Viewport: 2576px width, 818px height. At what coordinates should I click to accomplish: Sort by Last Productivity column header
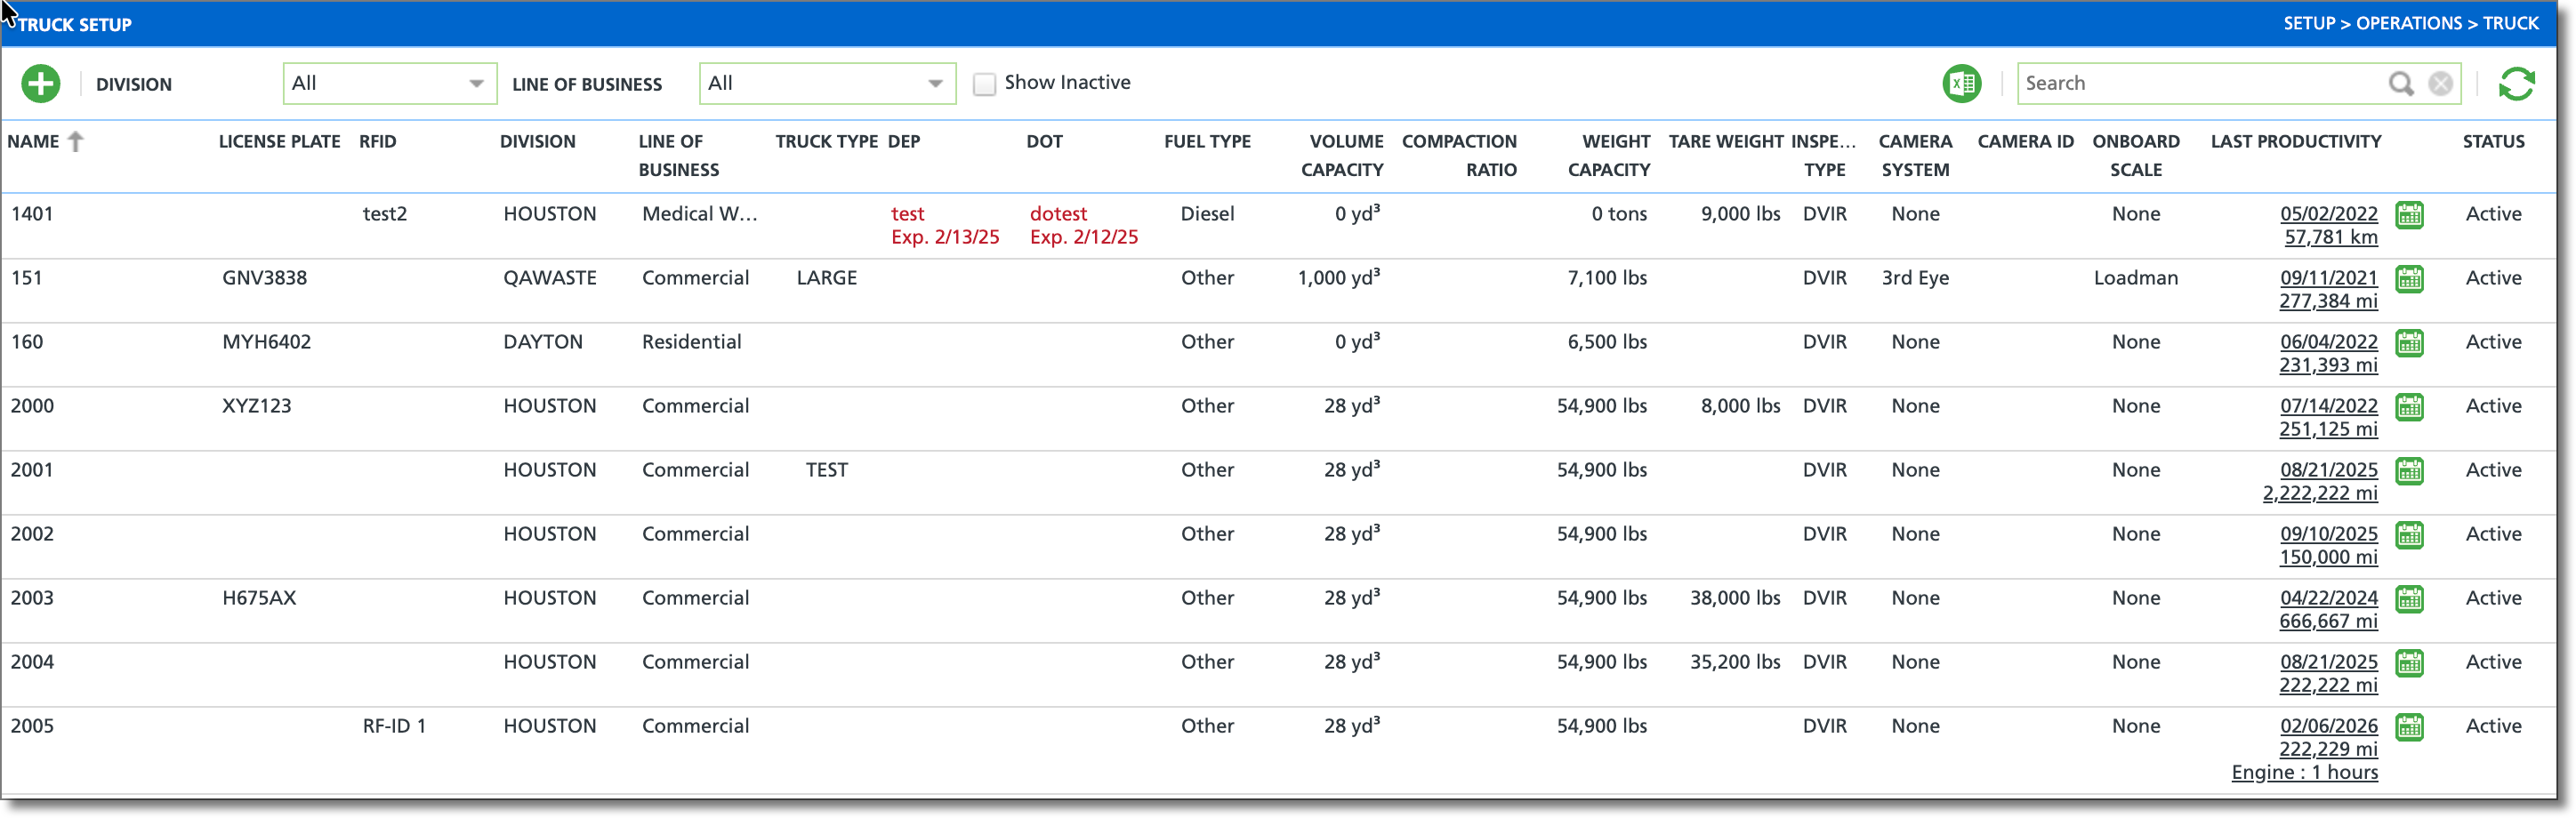(2295, 142)
